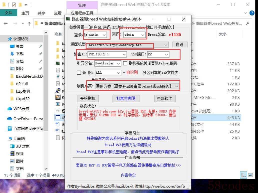258x193 pixels.
Task: Open the router IP address dropdown
Action: pyautogui.click(x=124, y=54)
